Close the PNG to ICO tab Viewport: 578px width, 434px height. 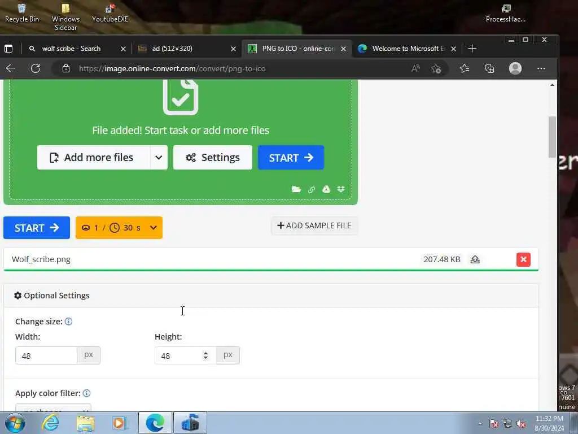tap(343, 49)
